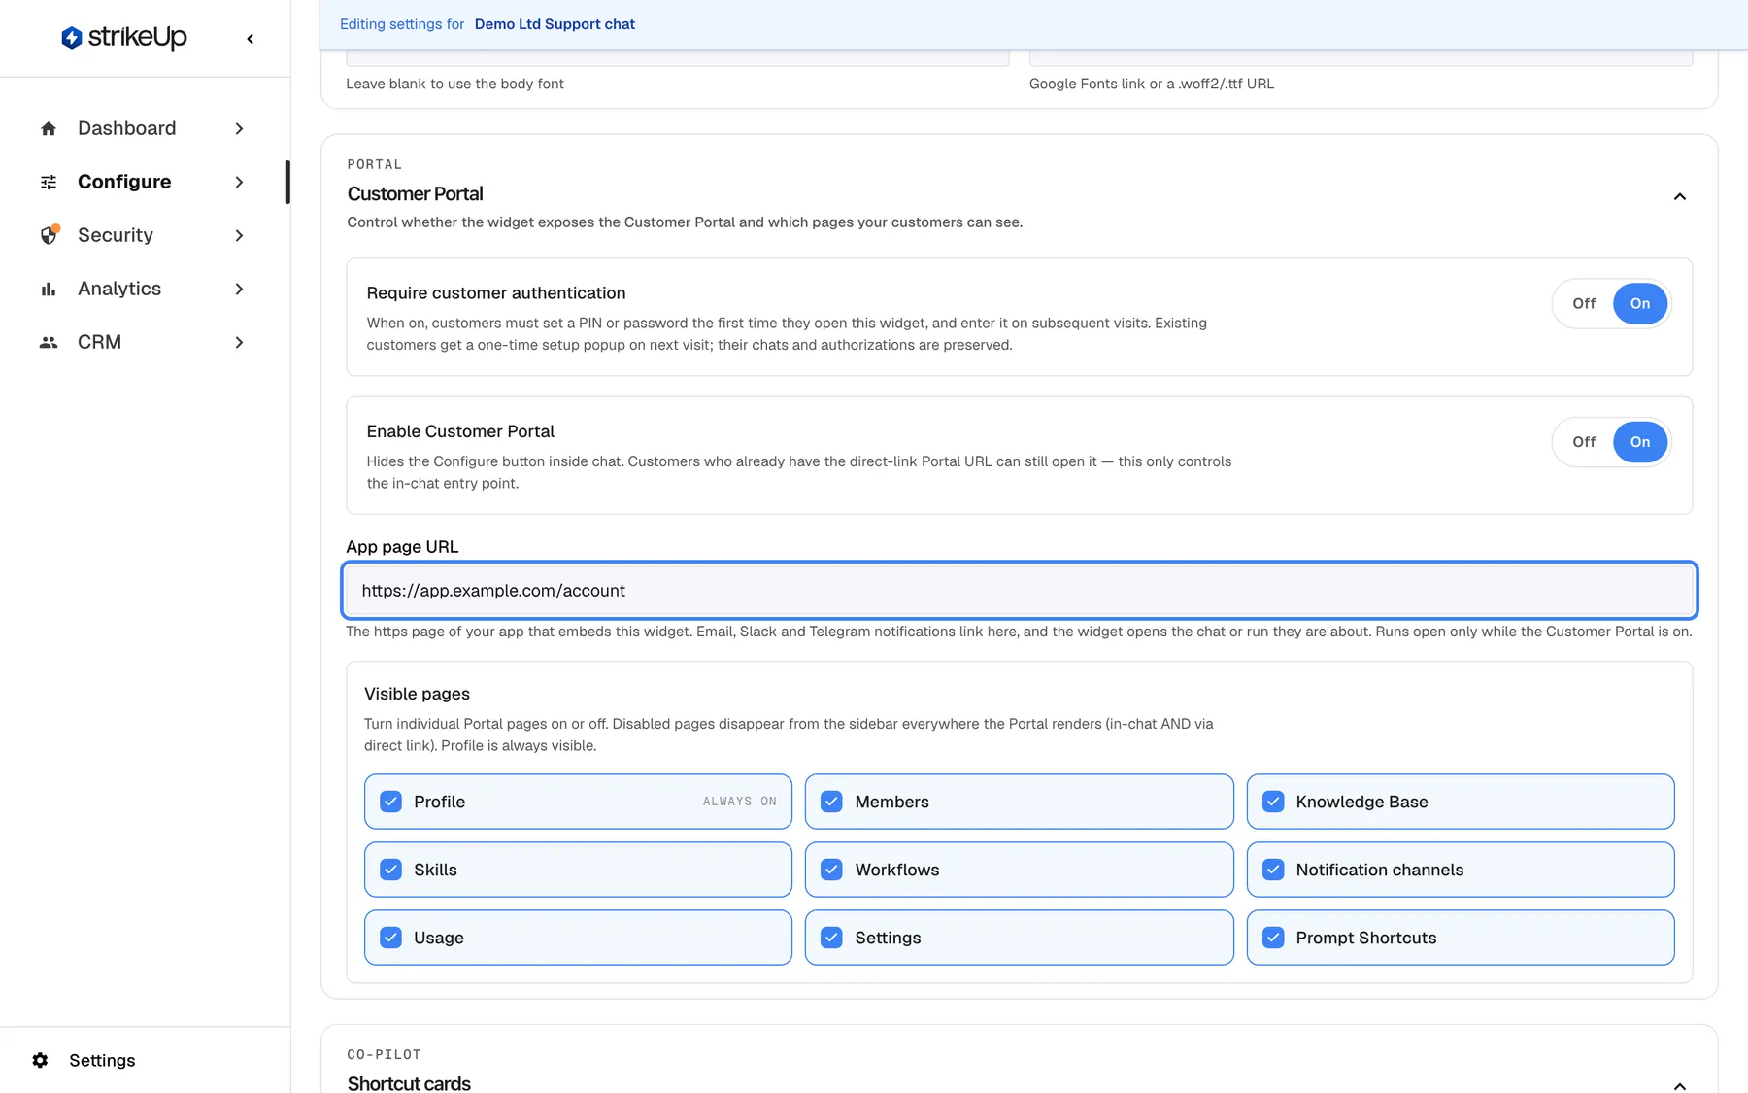Uncheck the Settings page checkbox

(831, 938)
